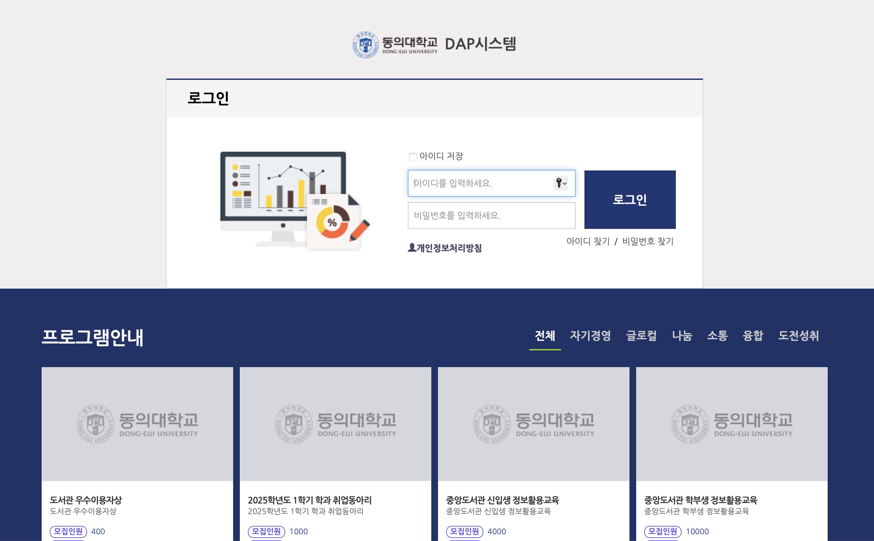This screenshot has width=874, height=541.
Task: Focus the 아이디 input field
Action: (x=480, y=183)
